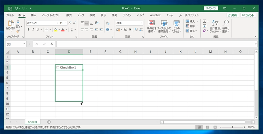Viewport: 263px width, 134px height.
Task: Toggle middle vertical alignment
Action: (87, 23)
